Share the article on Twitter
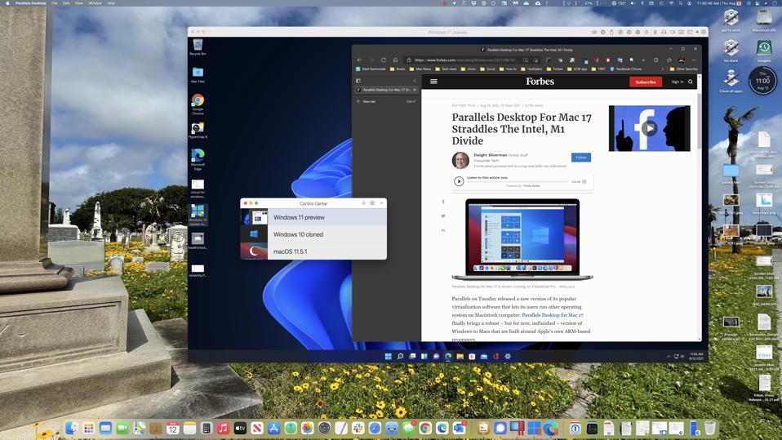This screenshot has height=440, width=782. (443, 216)
